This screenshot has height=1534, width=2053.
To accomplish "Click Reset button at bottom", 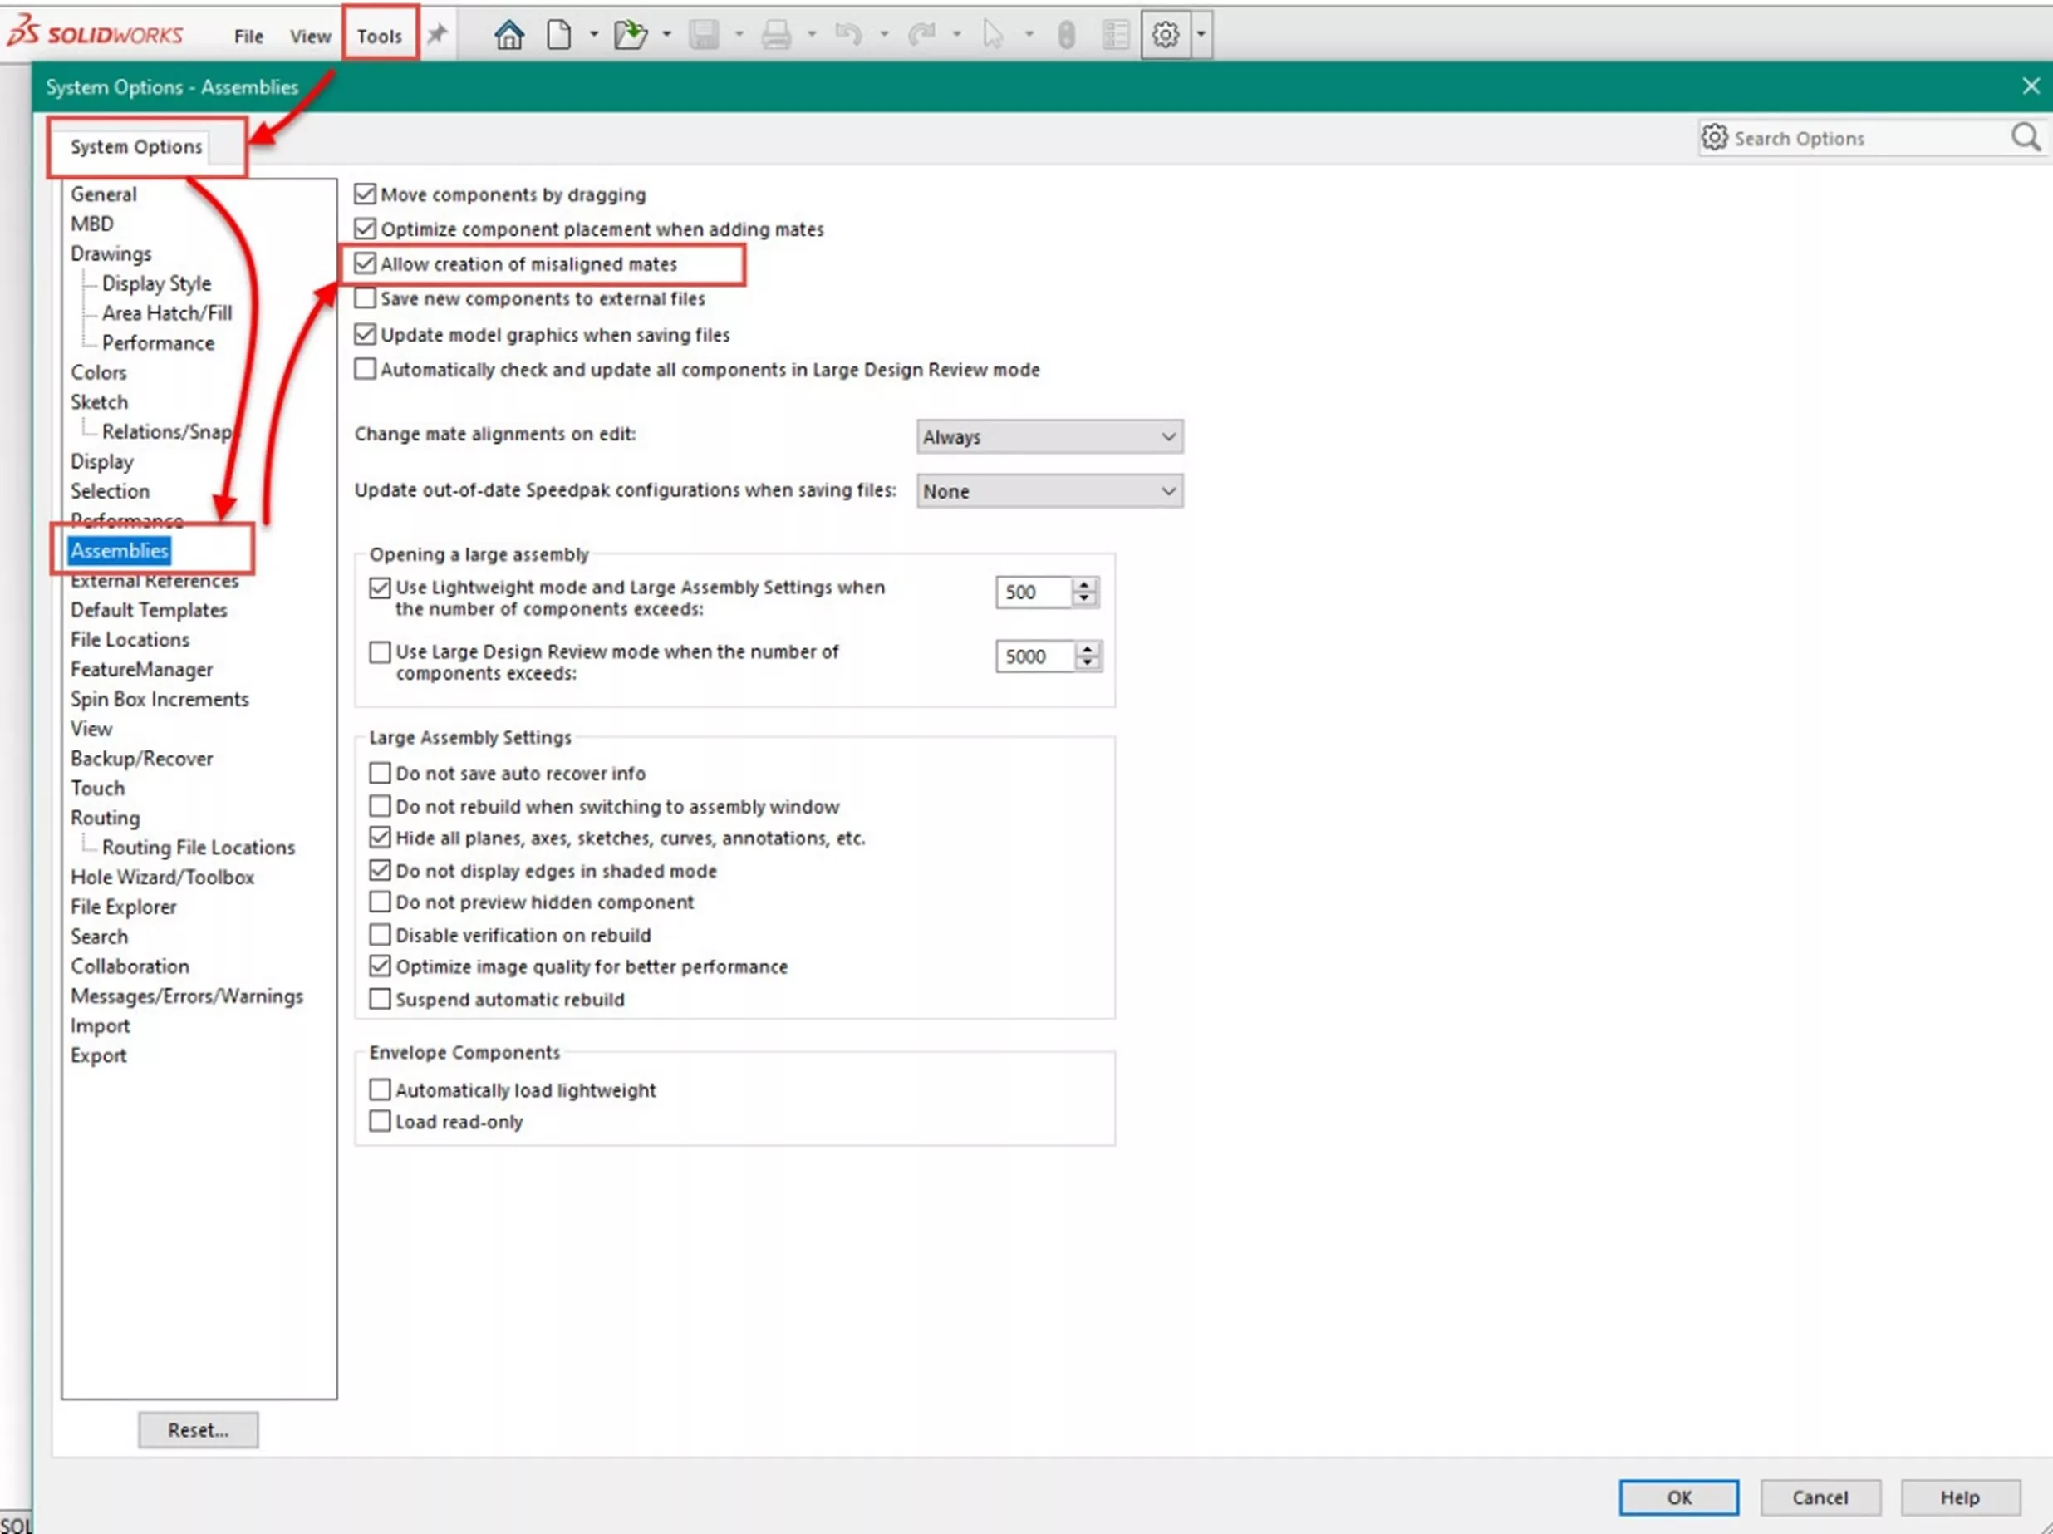I will pyautogui.click(x=199, y=1429).
